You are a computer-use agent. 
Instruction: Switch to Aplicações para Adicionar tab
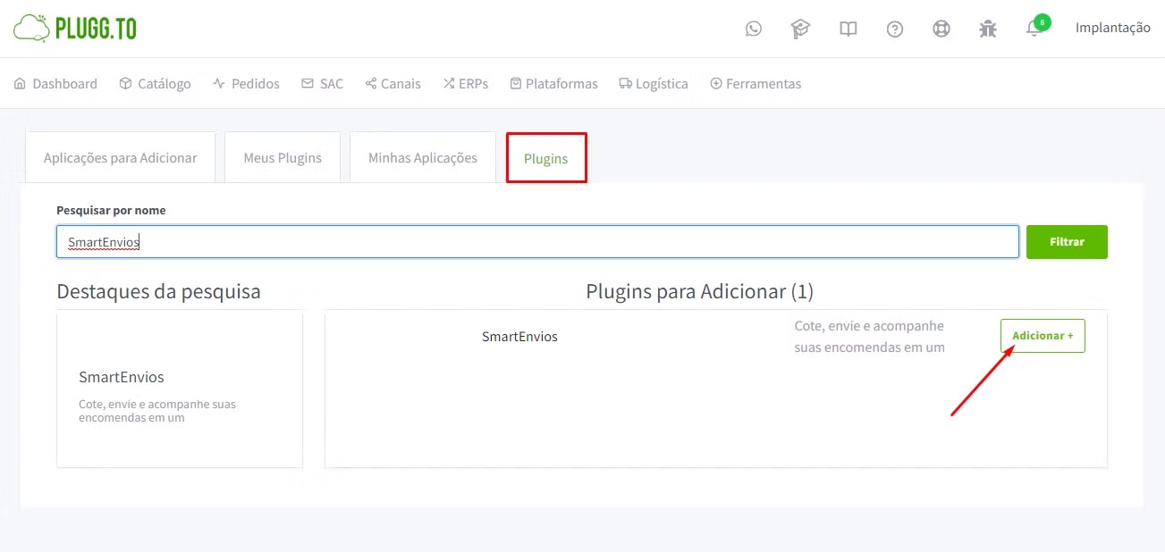121,157
